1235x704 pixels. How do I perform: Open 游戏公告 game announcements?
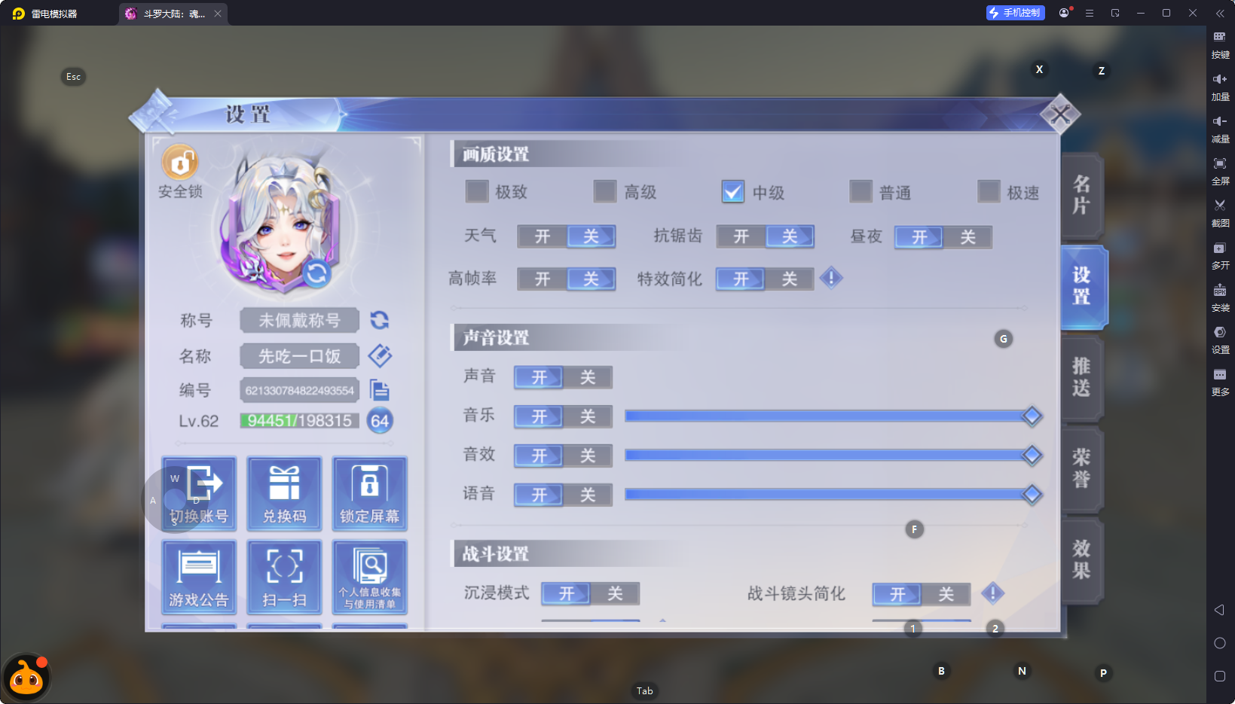199,577
